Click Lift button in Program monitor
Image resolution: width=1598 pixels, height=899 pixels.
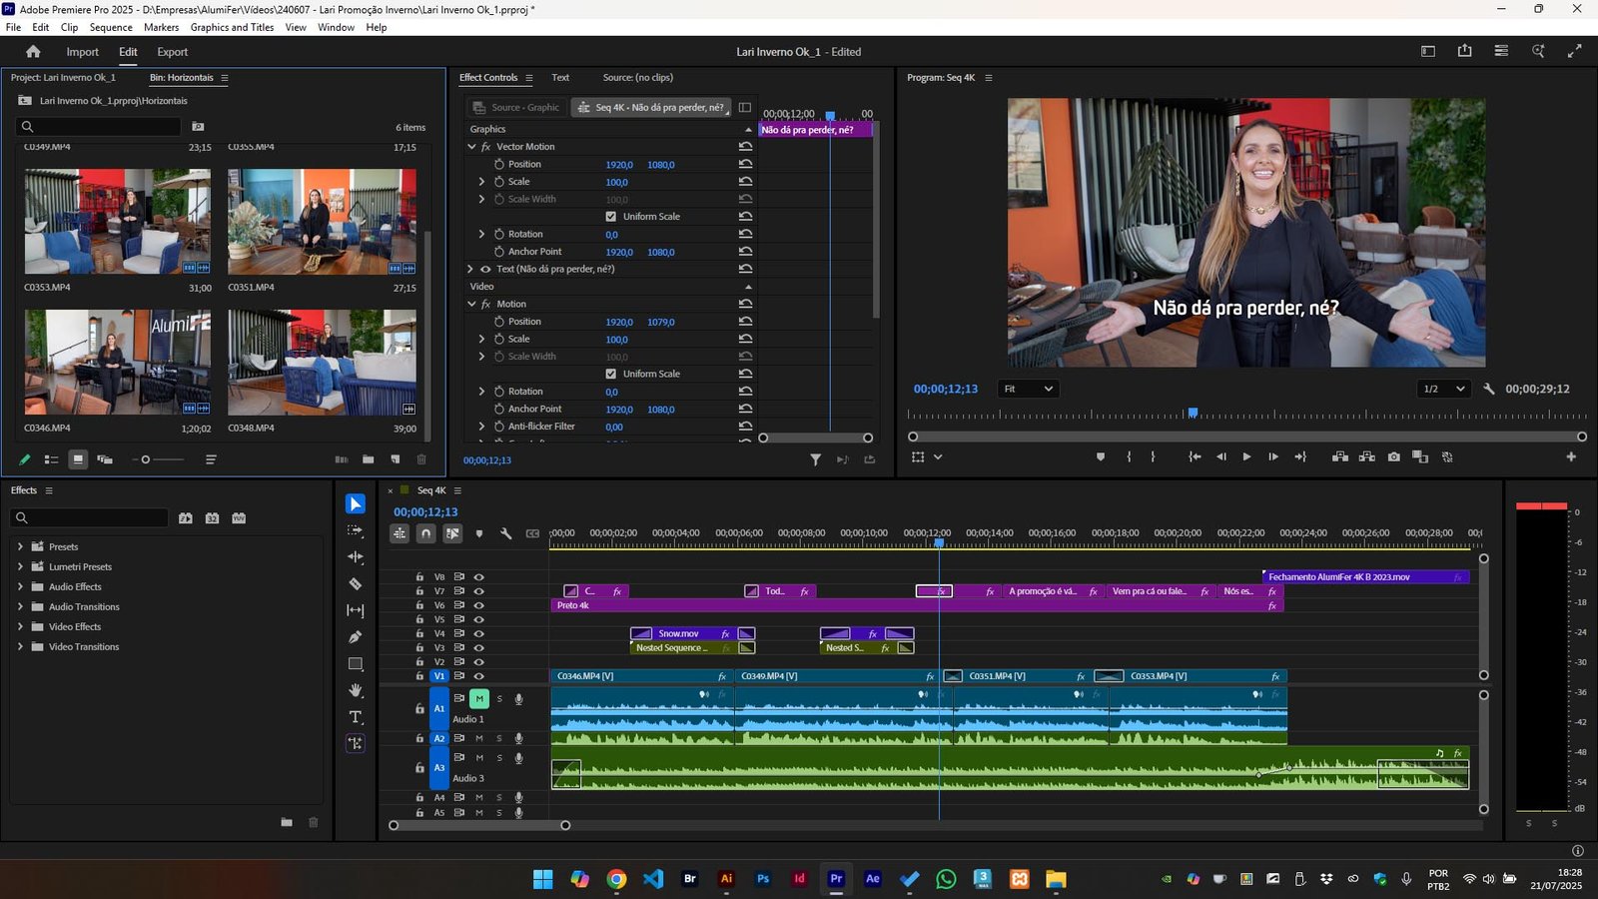(1340, 456)
